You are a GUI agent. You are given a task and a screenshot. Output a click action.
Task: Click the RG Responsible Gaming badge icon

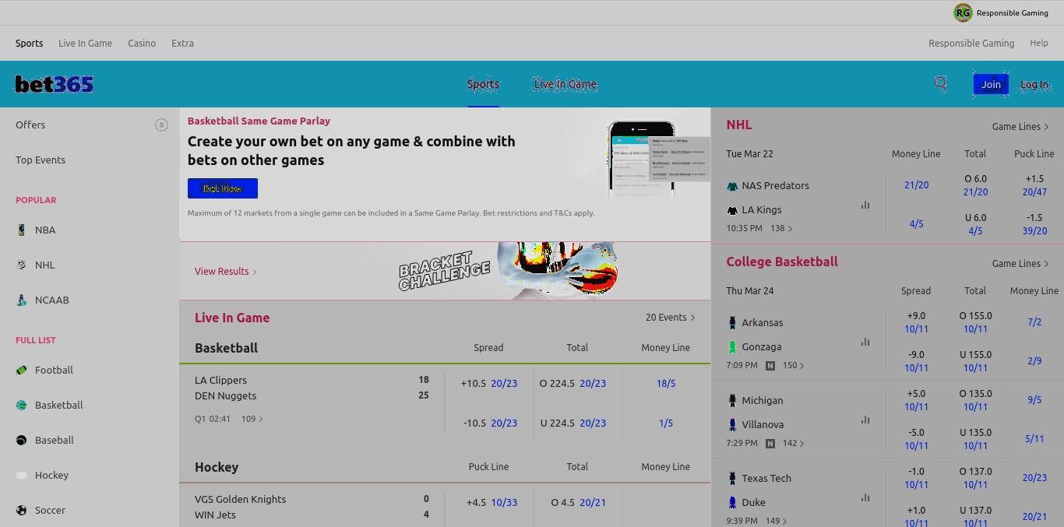[x=963, y=12]
